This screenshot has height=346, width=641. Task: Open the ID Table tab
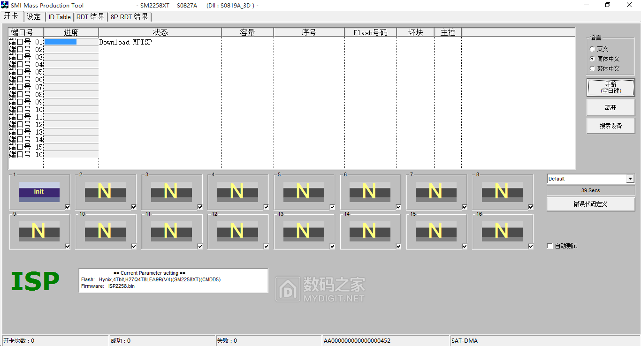tap(60, 17)
